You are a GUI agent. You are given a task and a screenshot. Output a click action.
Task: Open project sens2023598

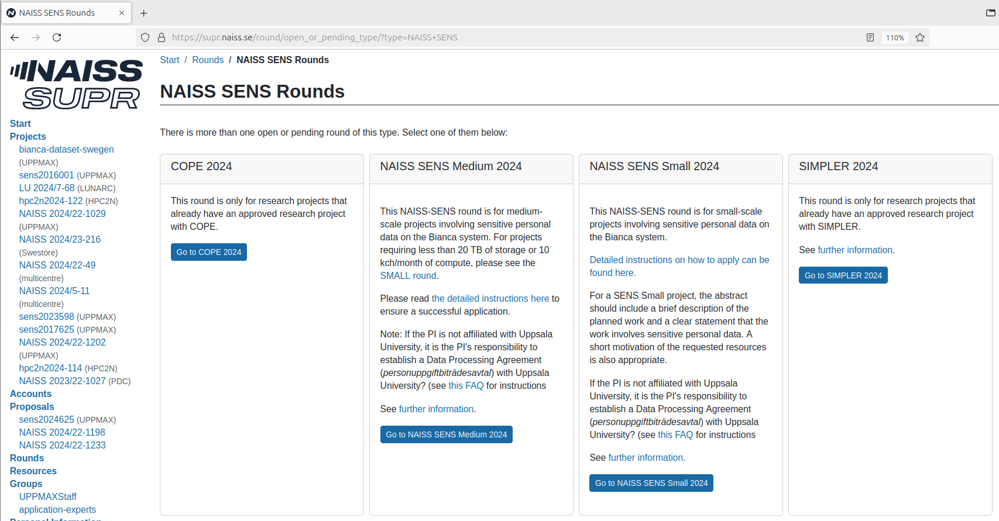tap(47, 316)
